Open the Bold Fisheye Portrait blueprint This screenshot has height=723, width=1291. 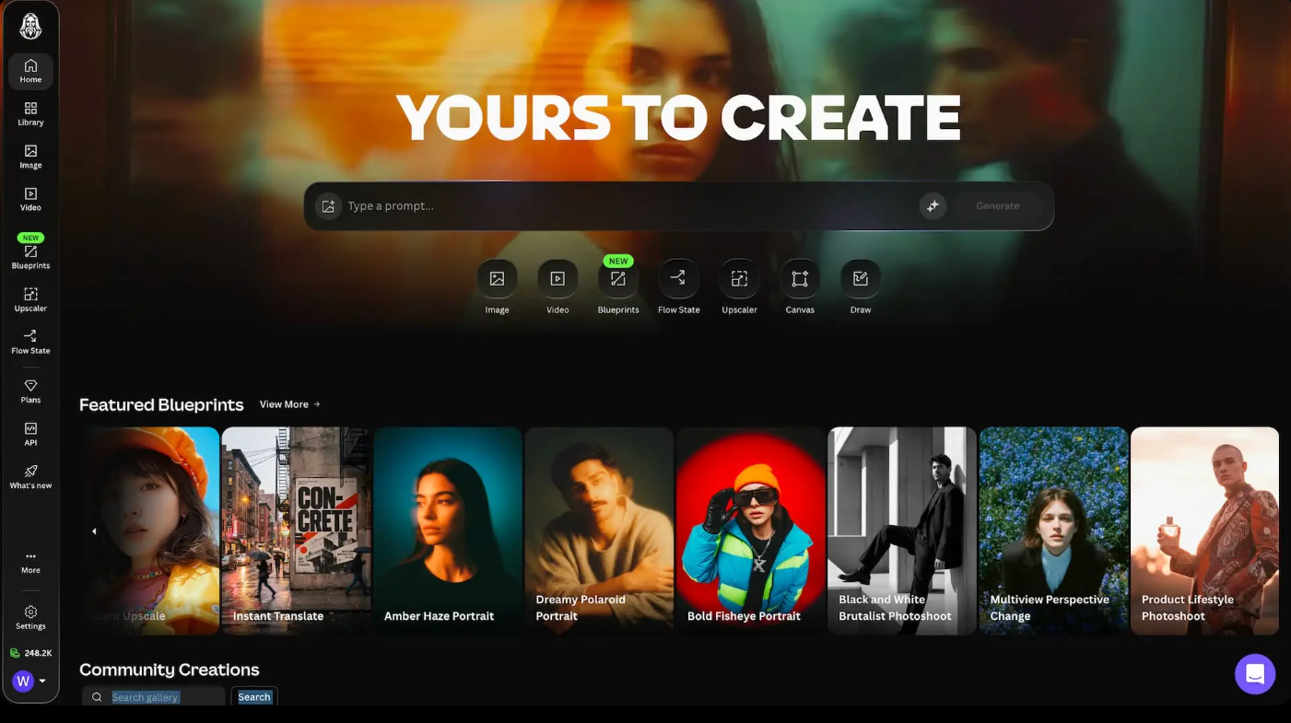(750, 531)
